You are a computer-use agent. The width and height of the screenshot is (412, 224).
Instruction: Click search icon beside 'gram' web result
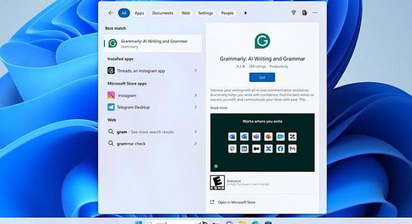coord(111,131)
